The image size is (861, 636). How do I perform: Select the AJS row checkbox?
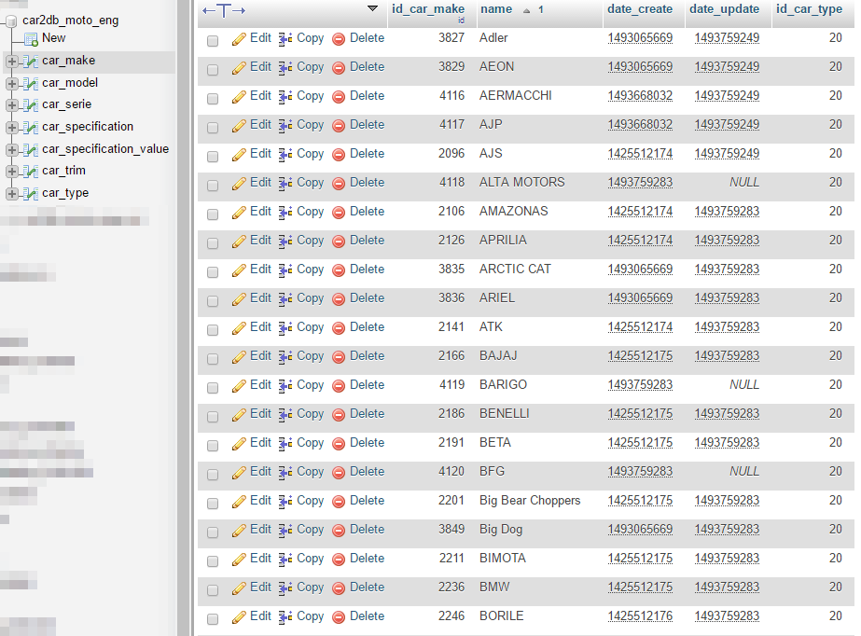click(x=213, y=157)
